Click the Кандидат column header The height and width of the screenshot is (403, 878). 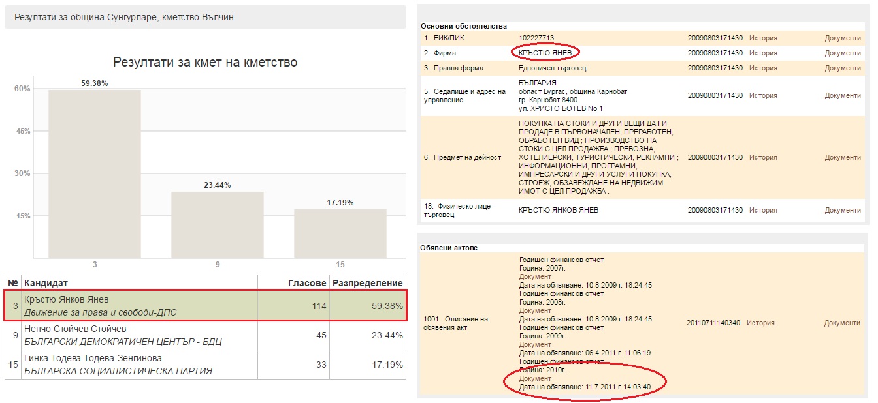[x=46, y=283]
